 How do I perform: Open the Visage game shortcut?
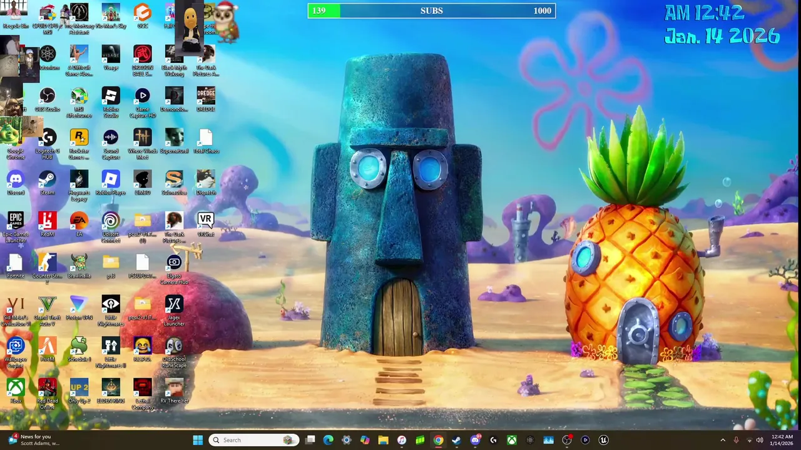(x=111, y=57)
